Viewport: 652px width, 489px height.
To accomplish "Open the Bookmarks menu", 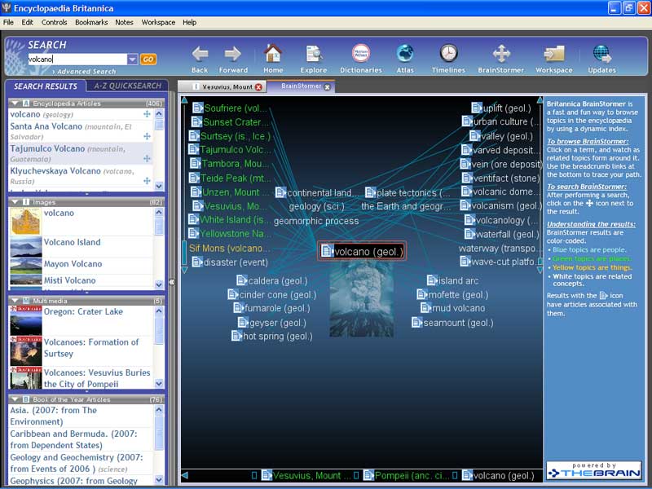I will [x=90, y=22].
